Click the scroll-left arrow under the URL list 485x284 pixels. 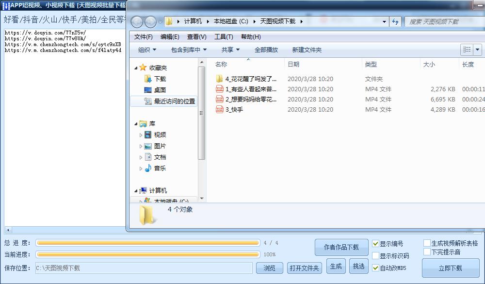8,230
